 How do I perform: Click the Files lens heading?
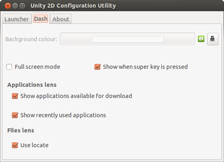(21, 130)
